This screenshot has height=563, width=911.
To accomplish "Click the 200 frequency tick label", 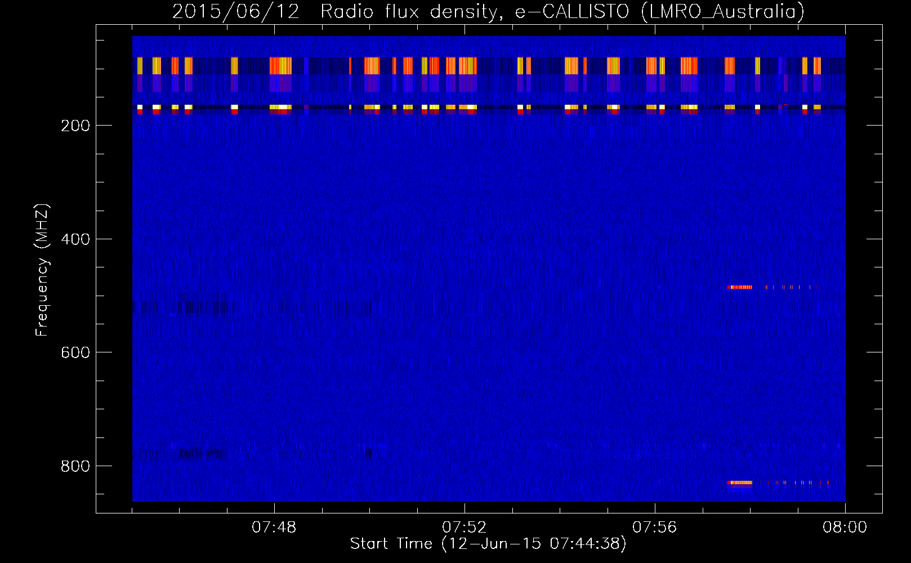I will point(75,126).
